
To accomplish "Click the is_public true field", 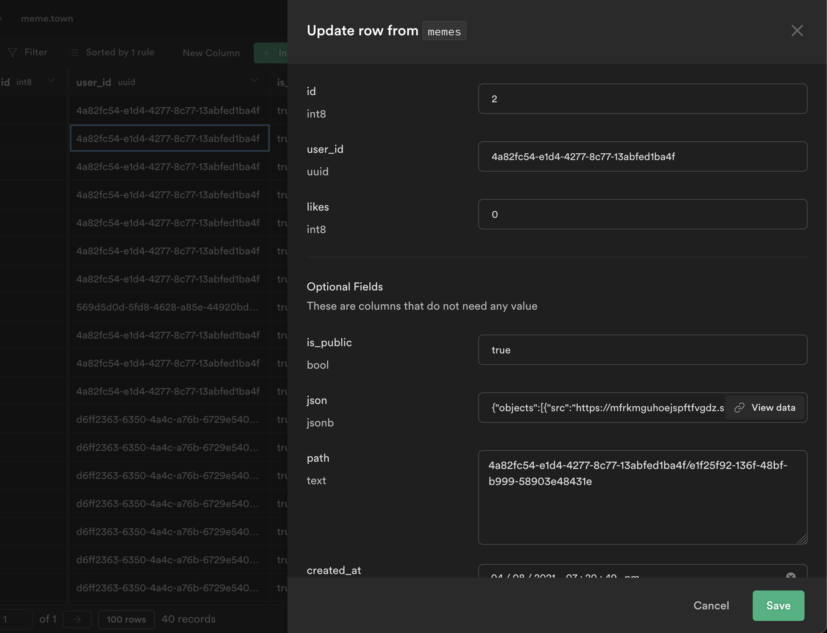I will tap(642, 350).
